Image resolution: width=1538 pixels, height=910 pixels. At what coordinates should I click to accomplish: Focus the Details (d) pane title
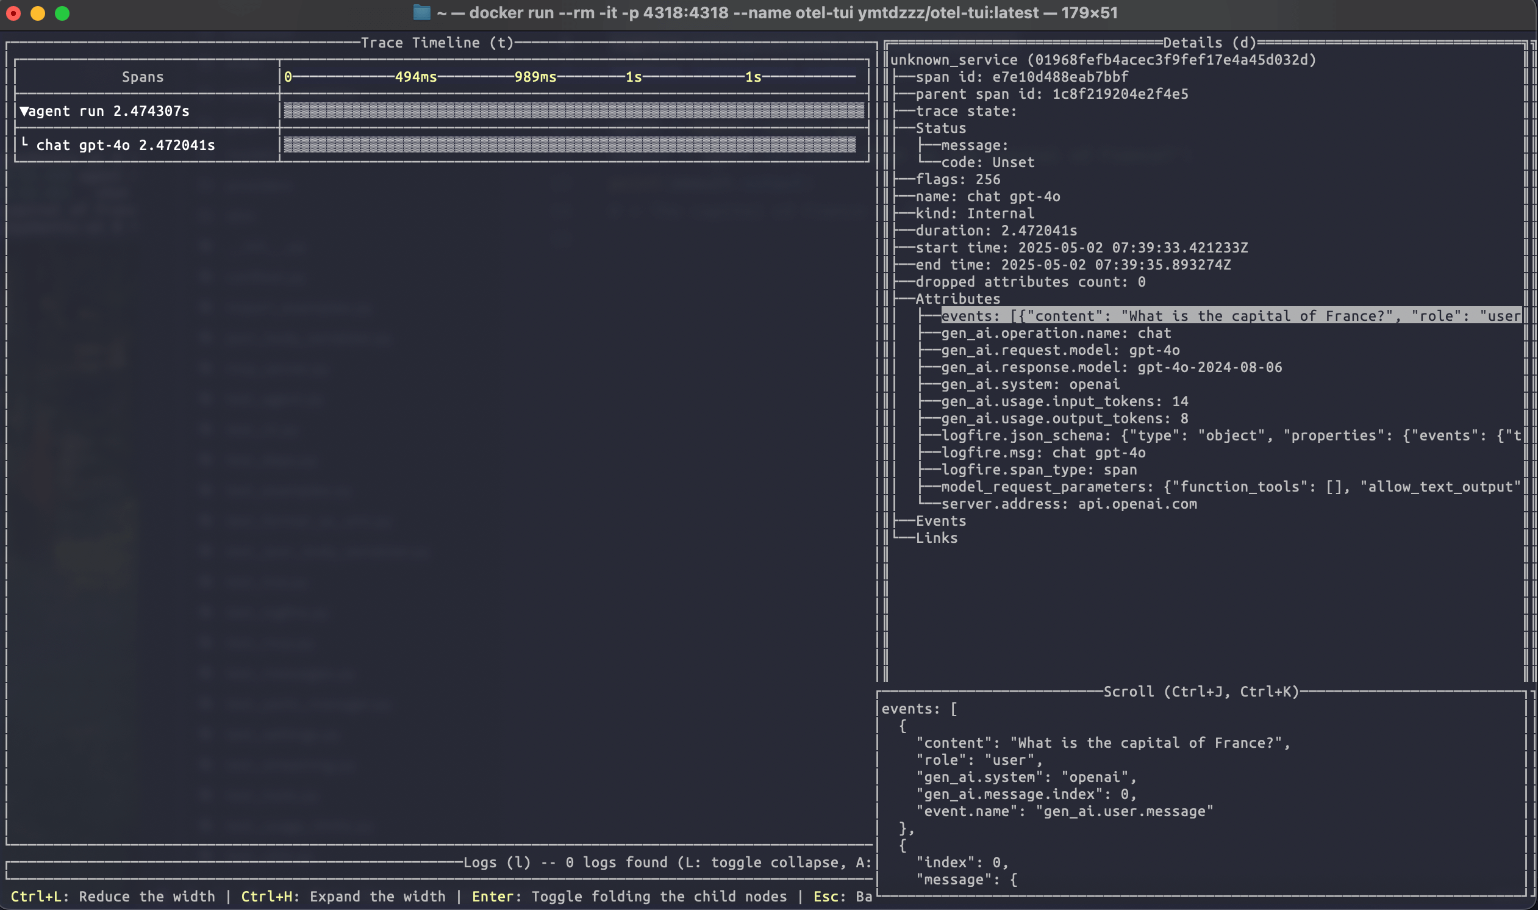point(1209,42)
